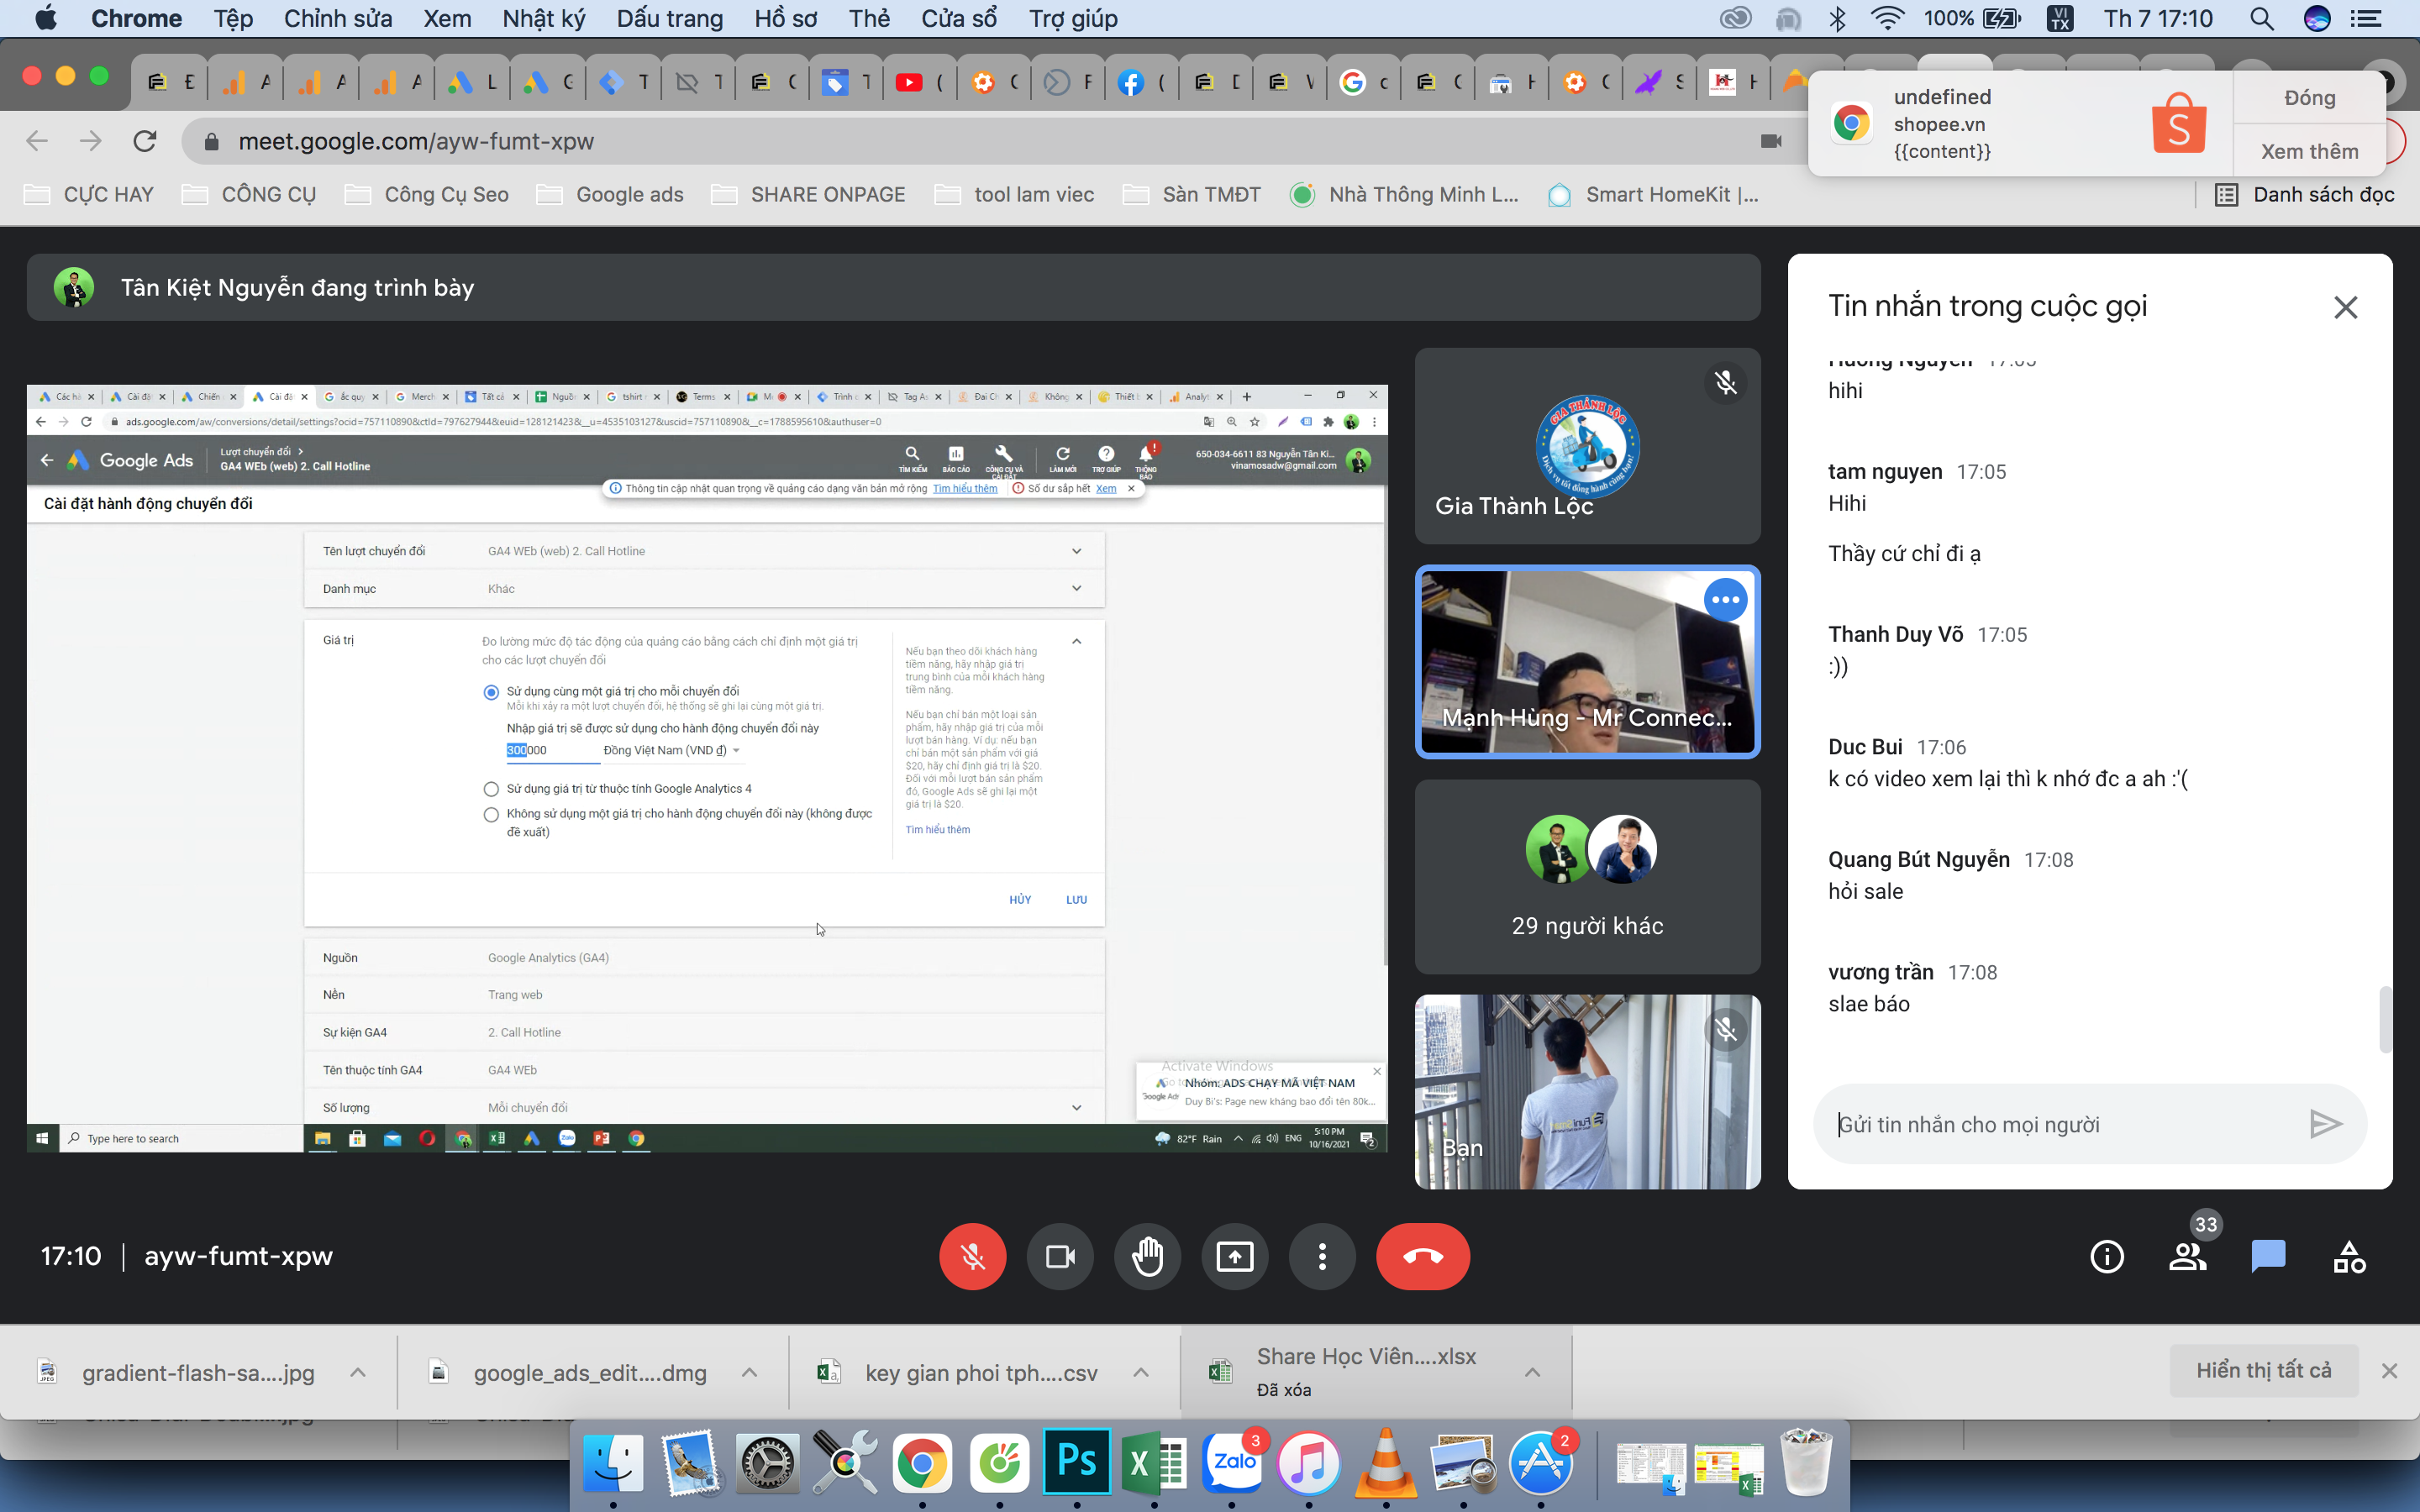Image resolution: width=2420 pixels, height=1512 pixels.
Task: Switch to the Facebook browser tab
Action: pos(1142,82)
